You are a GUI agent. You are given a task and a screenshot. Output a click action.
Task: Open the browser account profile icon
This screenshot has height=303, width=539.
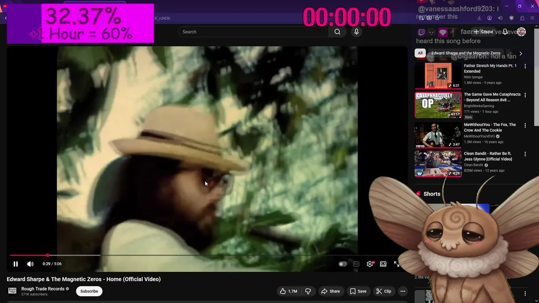pos(489,18)
